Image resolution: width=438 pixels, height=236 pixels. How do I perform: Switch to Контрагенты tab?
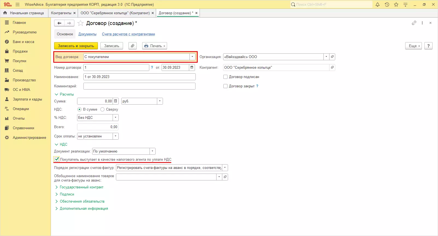[61, 13]
